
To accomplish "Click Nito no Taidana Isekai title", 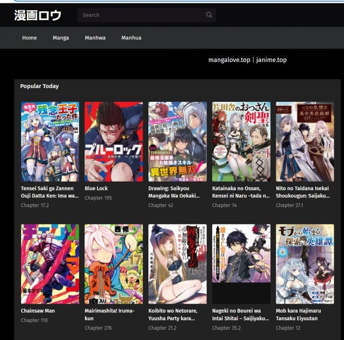I will click(x=302, y=192).
